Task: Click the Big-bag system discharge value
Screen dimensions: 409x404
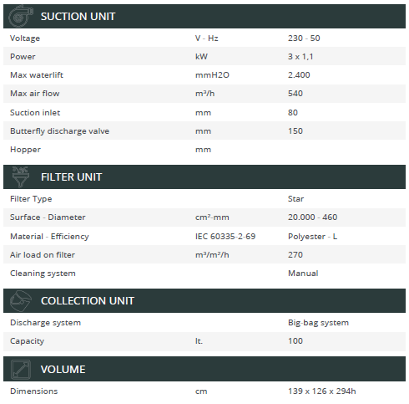Action: (318, 323)
